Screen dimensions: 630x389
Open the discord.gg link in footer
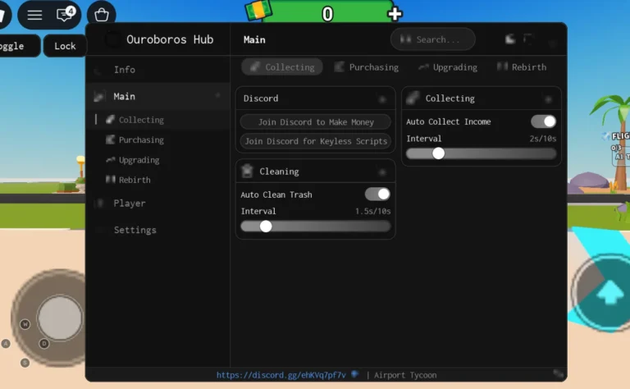[281, 375]
